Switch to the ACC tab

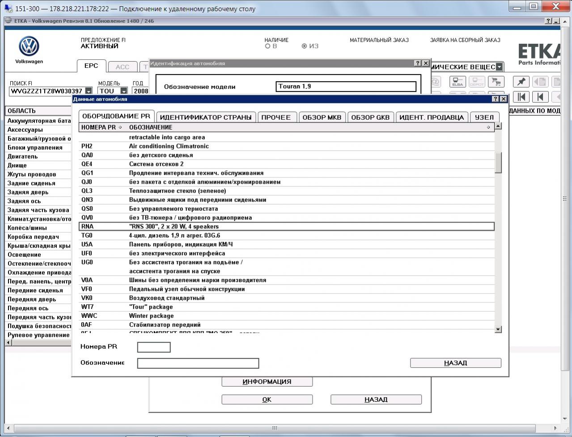click(x=122, y=67)
